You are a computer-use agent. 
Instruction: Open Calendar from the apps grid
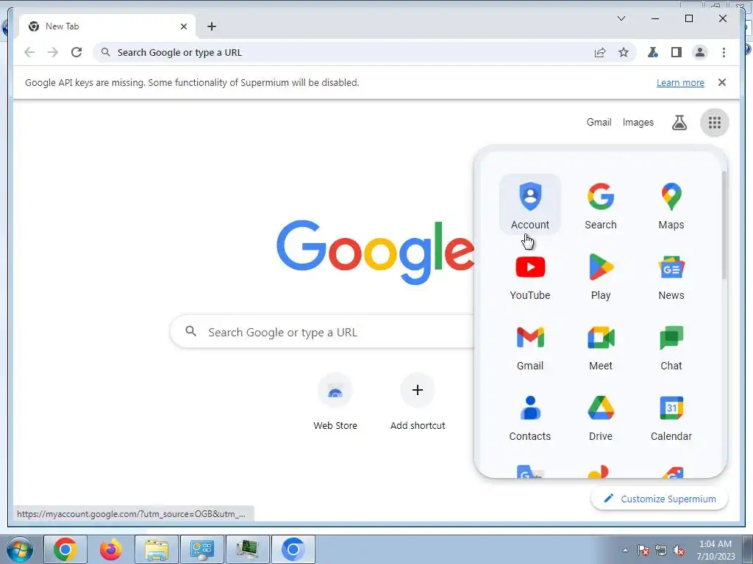click(671, 417)
